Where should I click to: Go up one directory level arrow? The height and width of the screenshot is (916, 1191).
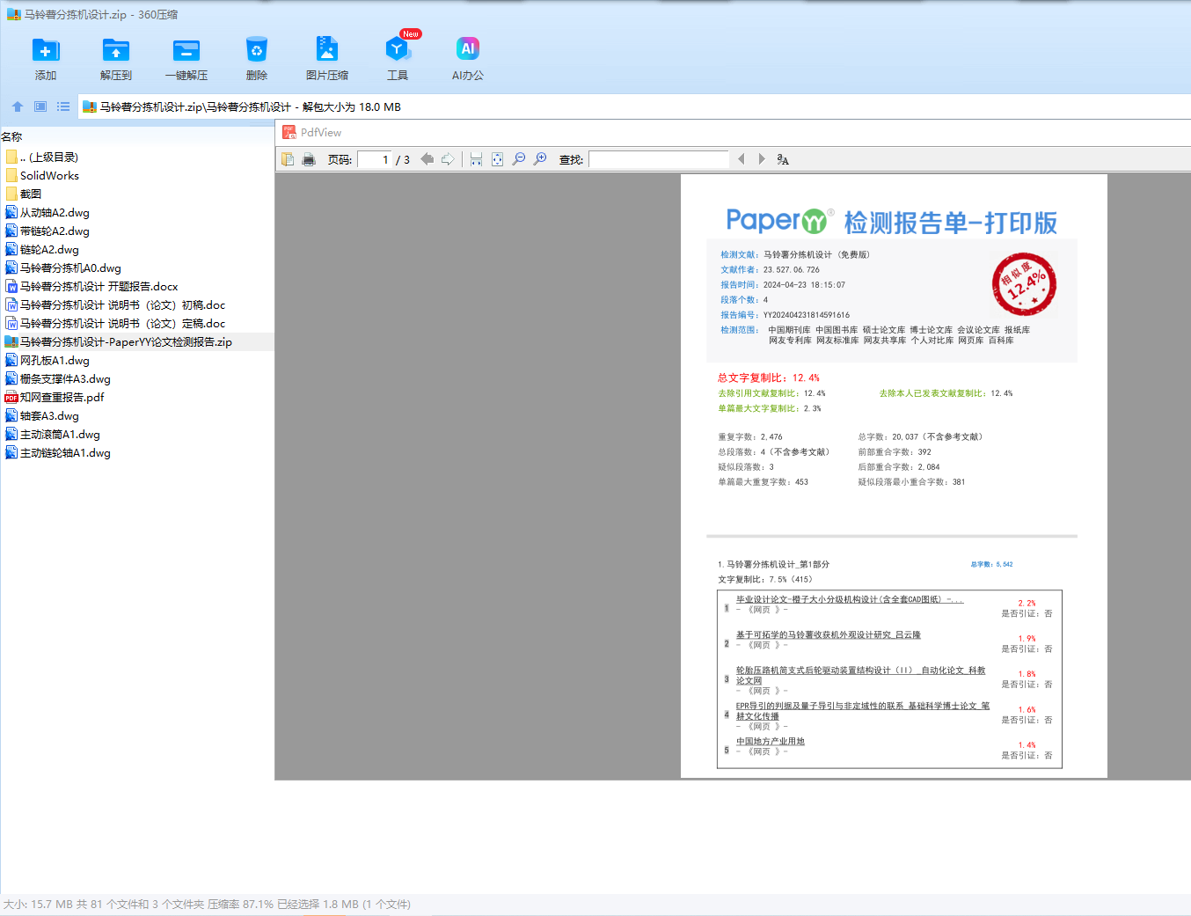(x=18, y=106)
